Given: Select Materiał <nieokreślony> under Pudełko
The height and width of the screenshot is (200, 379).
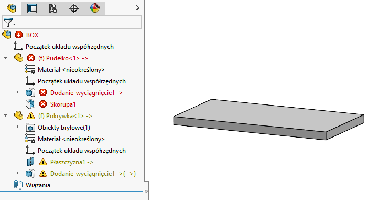Looking at the screenshot, I should tap(71, 70).
